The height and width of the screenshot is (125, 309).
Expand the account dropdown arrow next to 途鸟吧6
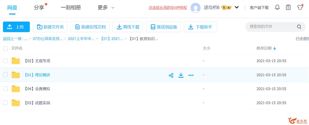[x=237, y=7]
